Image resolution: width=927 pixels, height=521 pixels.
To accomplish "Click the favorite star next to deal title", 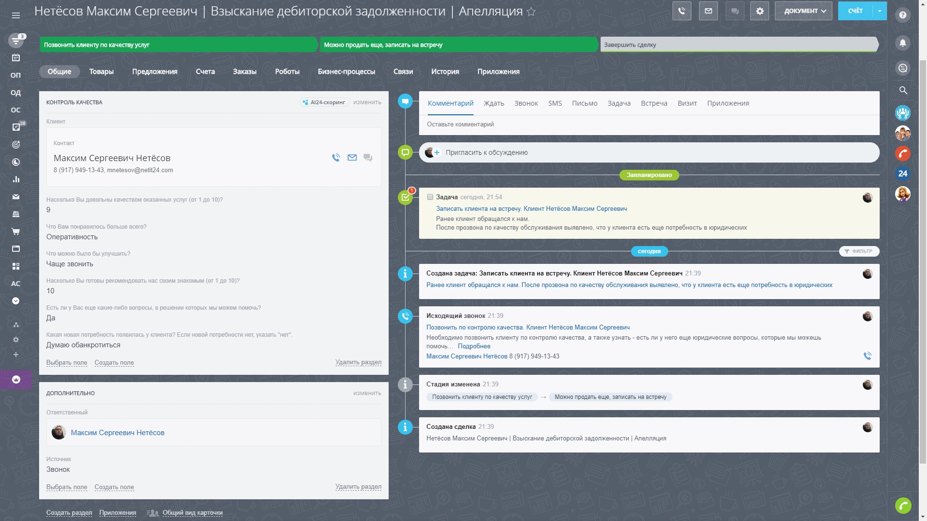I will click(x=531, y=12).
